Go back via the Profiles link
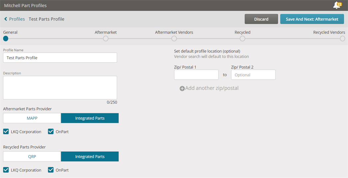The width and height of the screenshot is (348, 178). [17, 19]
